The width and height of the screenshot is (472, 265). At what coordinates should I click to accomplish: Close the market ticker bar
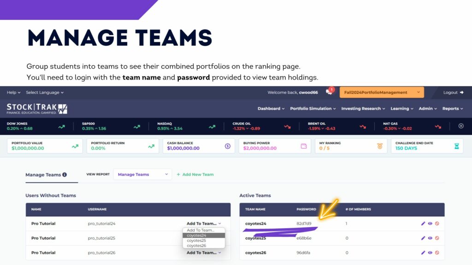point(461,126)
